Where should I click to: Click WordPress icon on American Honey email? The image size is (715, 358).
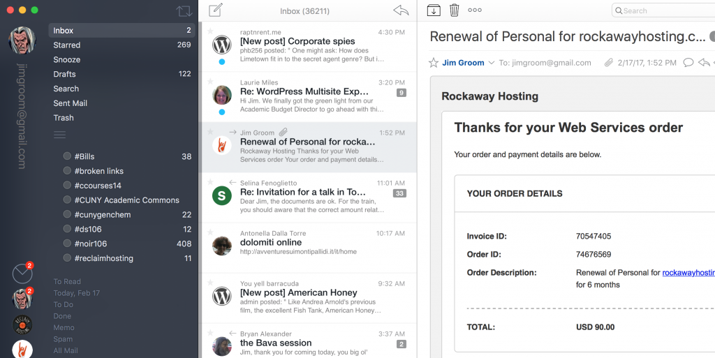coord(222,296)
